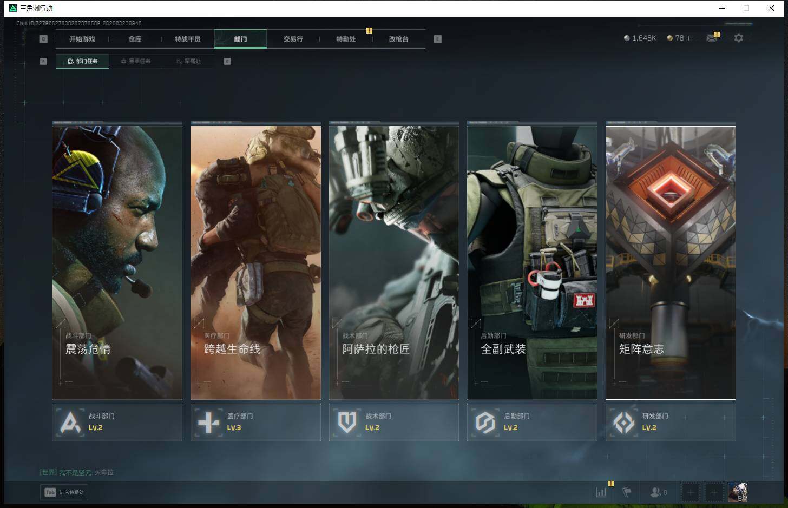Go to the 特战干员 tab
The width and height of the screenshot is (788, 508).
[x=187, y=39]
